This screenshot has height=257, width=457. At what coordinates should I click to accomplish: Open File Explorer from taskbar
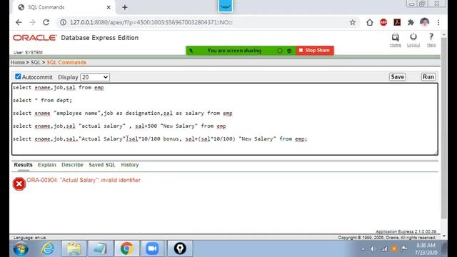point(74,248)
